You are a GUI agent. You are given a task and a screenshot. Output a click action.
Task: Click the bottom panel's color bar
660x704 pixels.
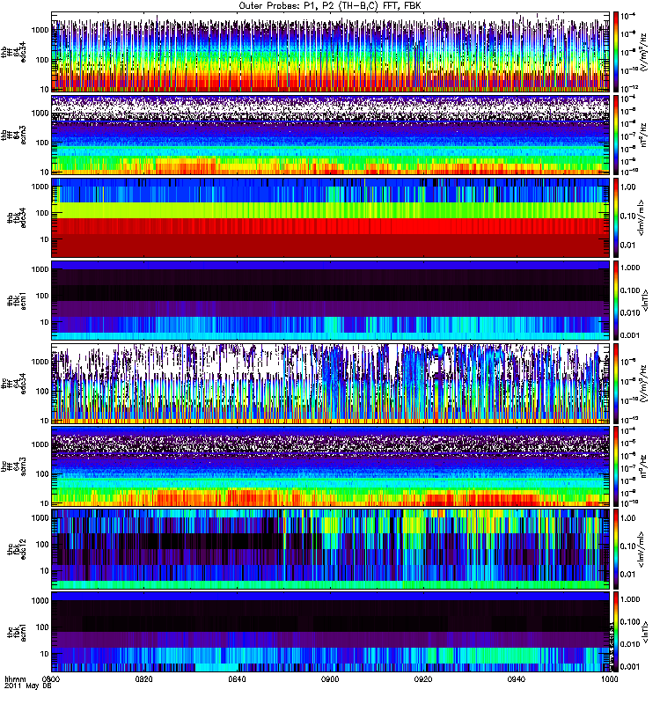617,632
